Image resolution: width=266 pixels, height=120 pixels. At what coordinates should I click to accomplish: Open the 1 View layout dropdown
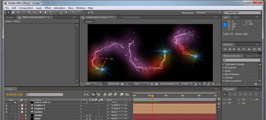pos(187,84)
